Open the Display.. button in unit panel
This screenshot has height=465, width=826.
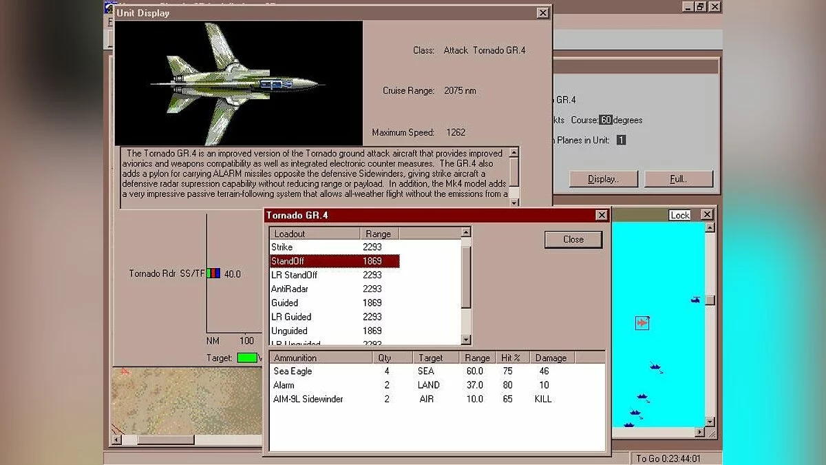(x=603, y=179)
